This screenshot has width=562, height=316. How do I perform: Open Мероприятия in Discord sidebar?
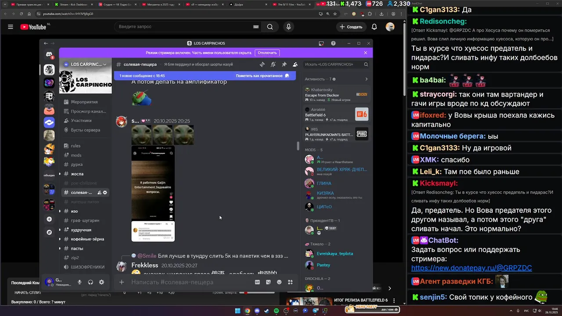[x=86, y=102]
